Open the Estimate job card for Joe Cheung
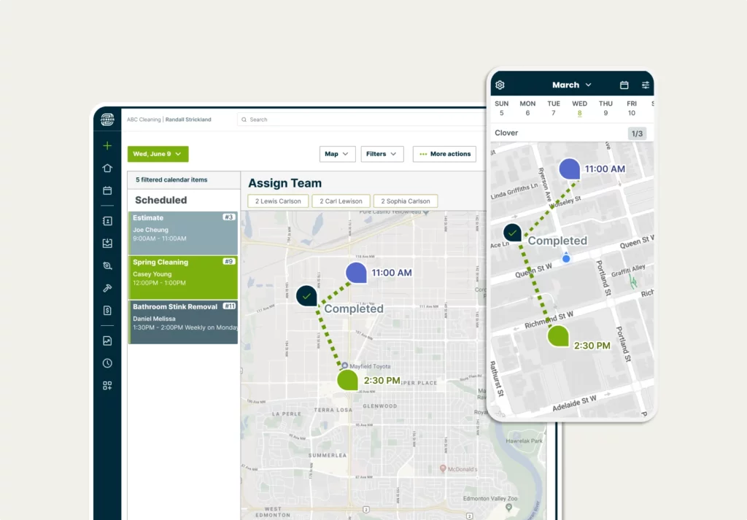Viewport: 747px width, 520px height. [x=183, y=233]
